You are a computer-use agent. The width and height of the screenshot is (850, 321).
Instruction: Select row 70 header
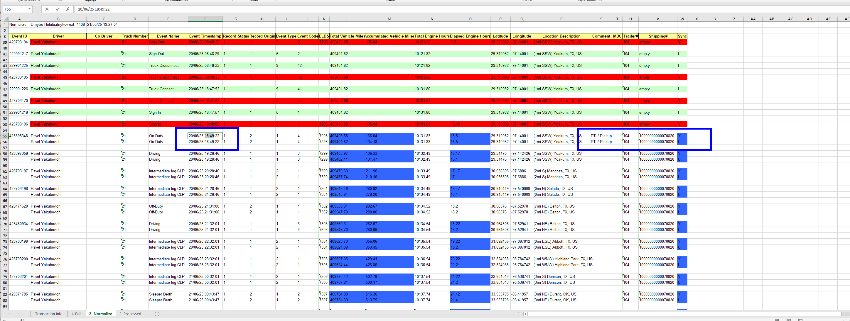click(5, 224)
